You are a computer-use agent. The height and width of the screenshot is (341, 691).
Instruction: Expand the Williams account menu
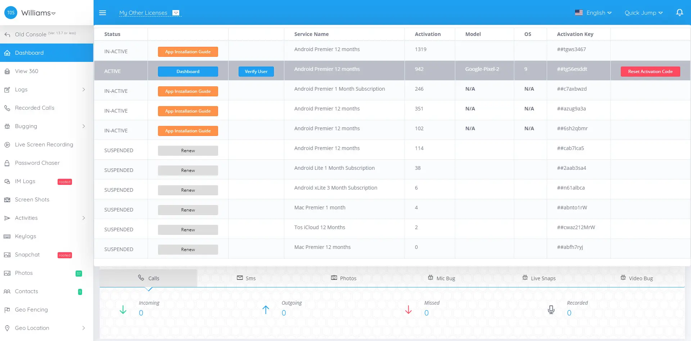click(38, 13)
